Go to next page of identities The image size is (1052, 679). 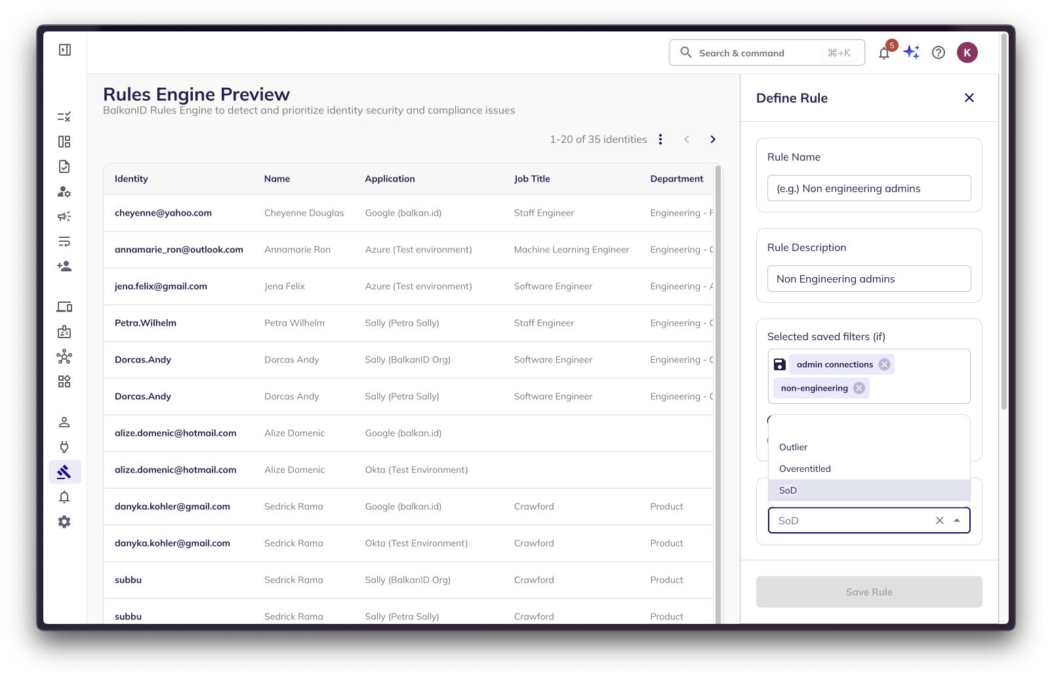(713, 139)
